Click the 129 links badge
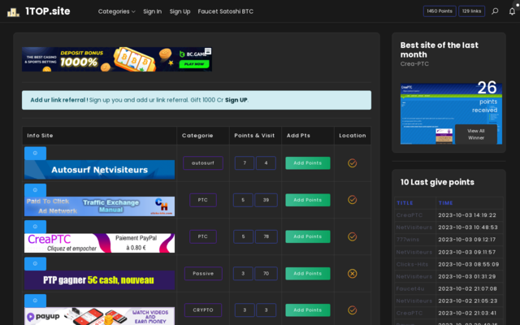This screenshot has width=520, height=325. point(471,11)
